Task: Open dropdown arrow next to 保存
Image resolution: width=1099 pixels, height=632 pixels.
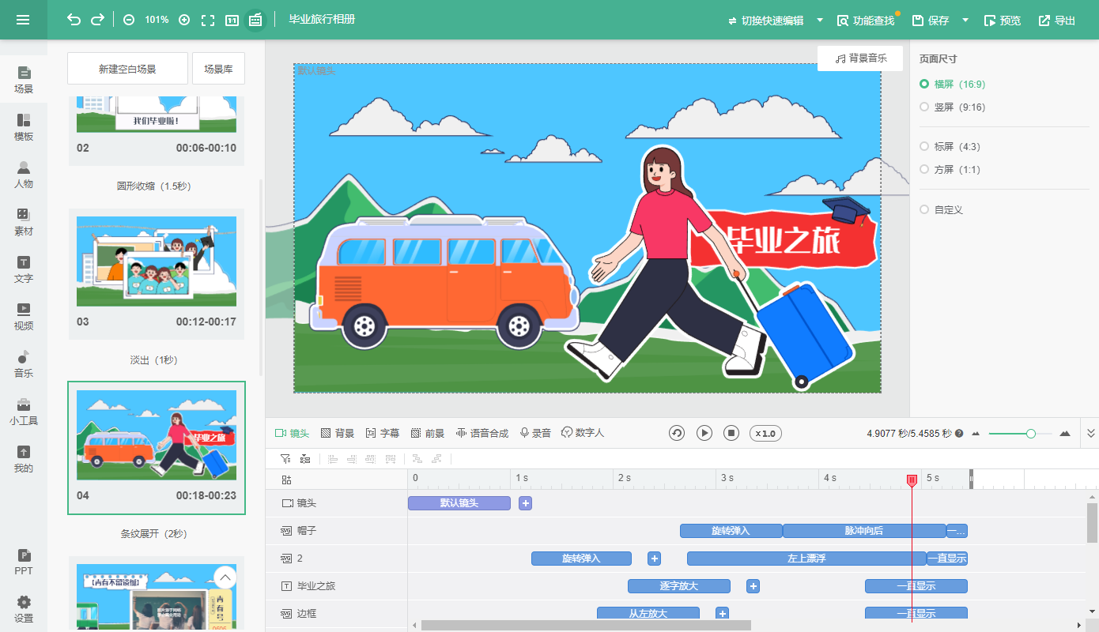Action: coord(965,20)
